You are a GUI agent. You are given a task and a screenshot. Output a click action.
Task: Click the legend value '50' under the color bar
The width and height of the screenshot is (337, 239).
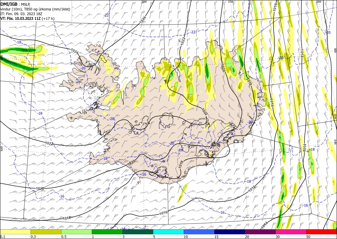pyautogui.click(x=308, y=237)
